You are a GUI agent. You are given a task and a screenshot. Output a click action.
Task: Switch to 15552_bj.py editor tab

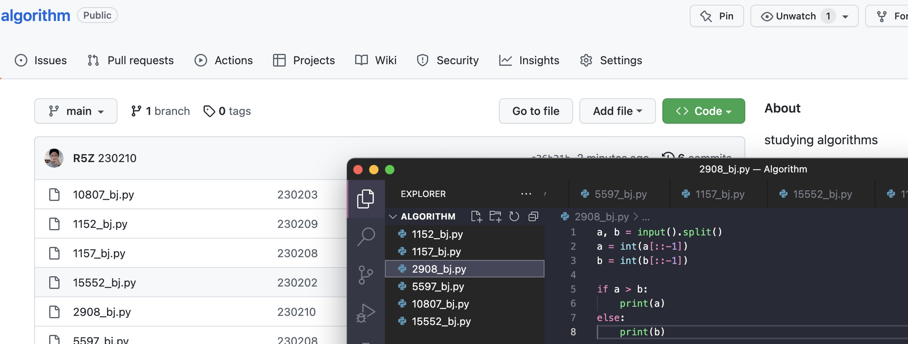point(821,194)
